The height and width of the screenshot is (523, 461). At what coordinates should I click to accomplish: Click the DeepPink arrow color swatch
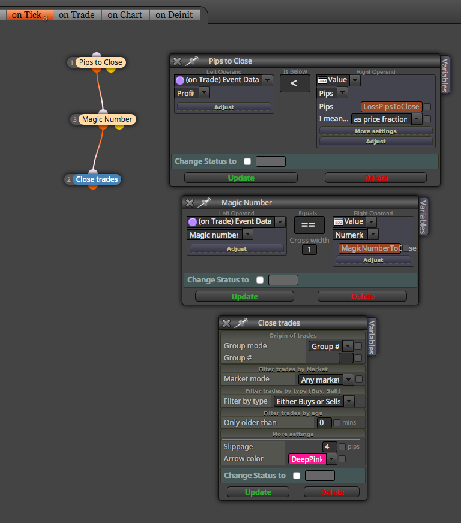(x=307, y=459)
